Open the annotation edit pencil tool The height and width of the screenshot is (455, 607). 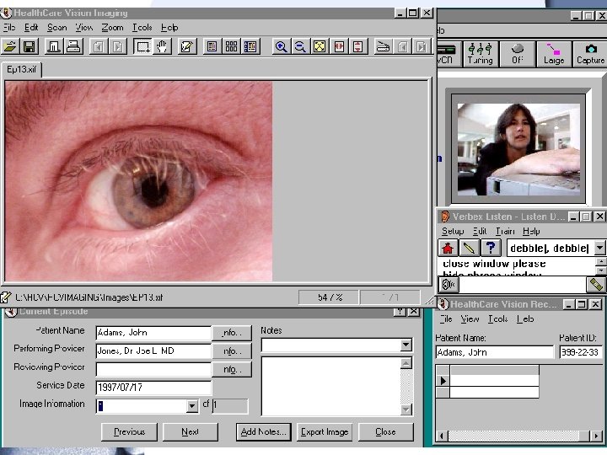click(187, 47)
